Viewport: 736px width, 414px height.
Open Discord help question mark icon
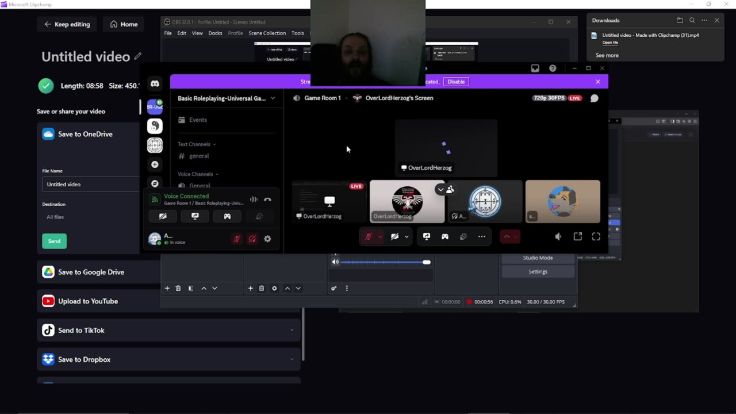click(553, 68)
